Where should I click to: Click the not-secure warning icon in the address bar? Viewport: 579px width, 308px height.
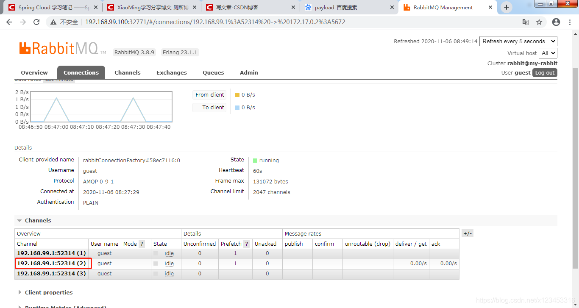click(53, 22)
